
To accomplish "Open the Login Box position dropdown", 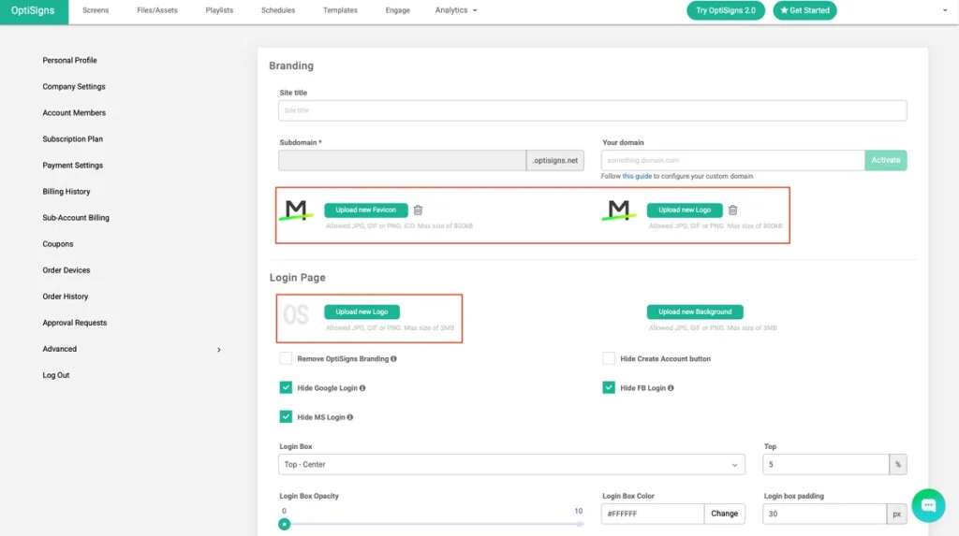I will point(511,464).
